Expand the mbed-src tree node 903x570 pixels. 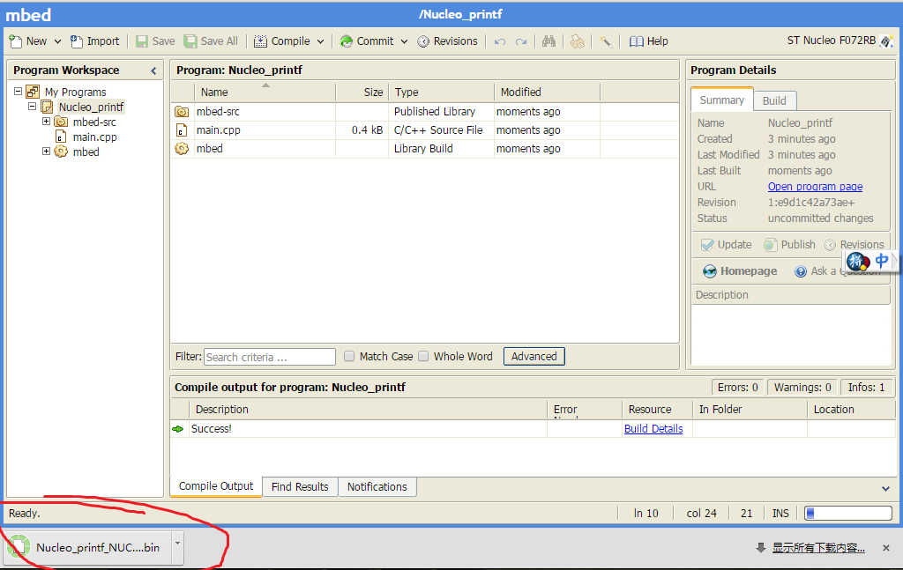[x=46, y=122]
